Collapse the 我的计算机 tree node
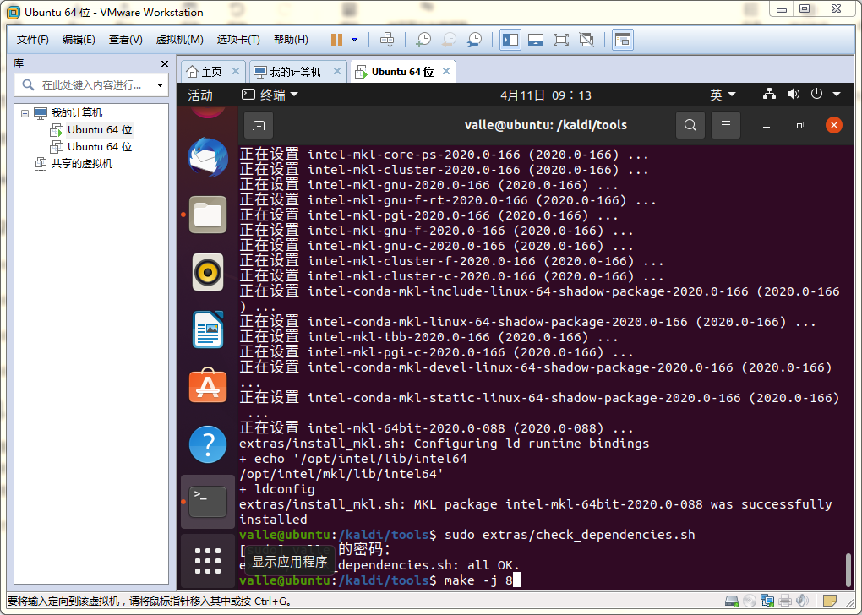This screenshot has width=862, height=615. [x=25, y=113]
